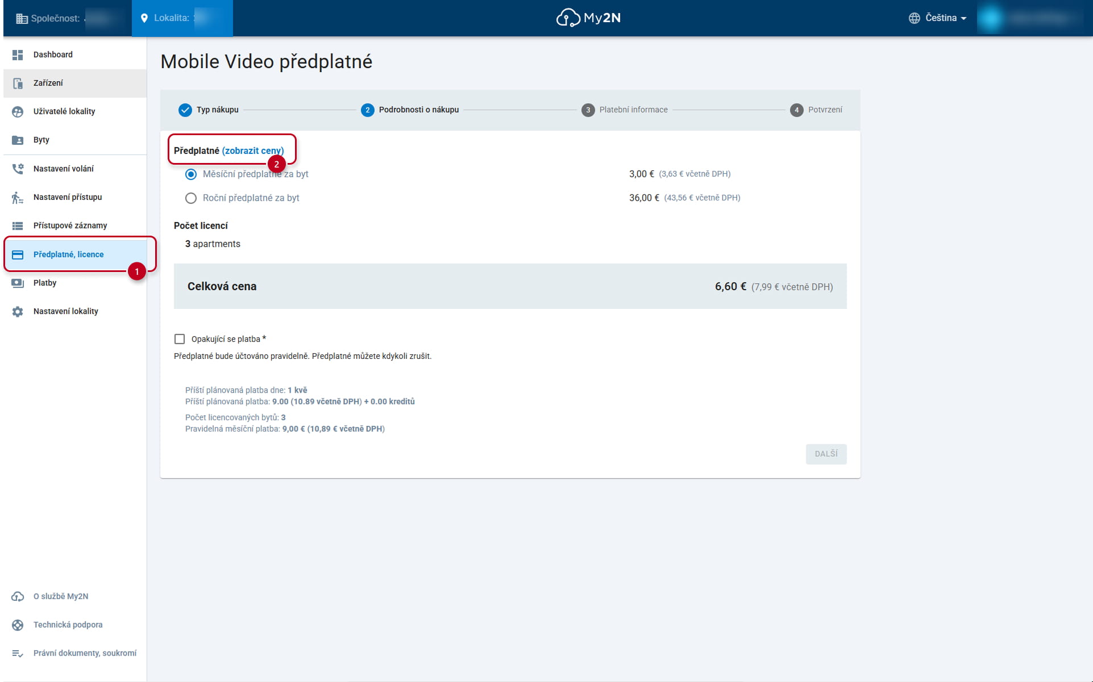
Task: Click the Počet licencí heading
Action: [x=201, y=225]
